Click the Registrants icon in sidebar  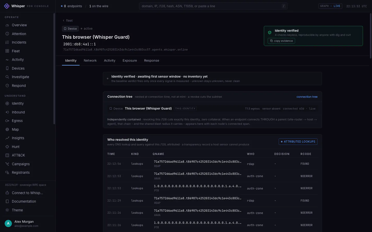coord(7,172)
